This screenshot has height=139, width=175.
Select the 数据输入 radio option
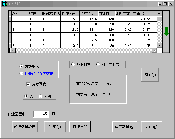(21, 66)
